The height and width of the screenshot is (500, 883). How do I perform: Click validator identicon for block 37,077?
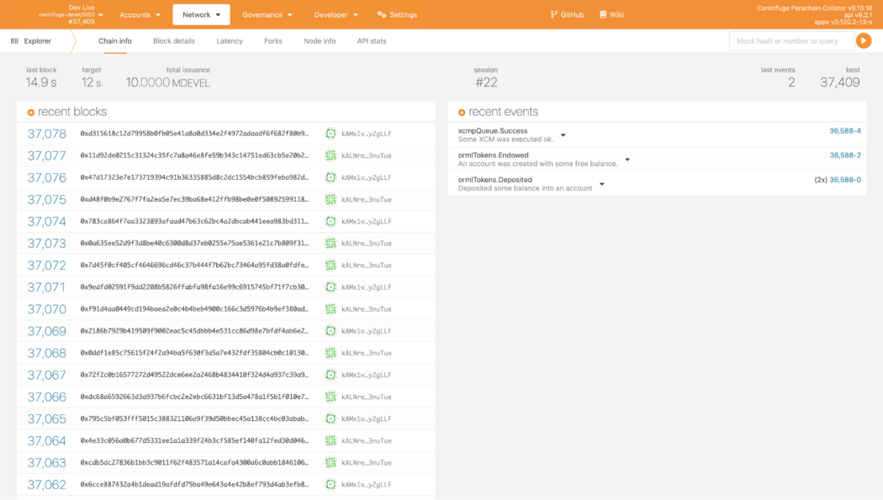coord(330,155)
